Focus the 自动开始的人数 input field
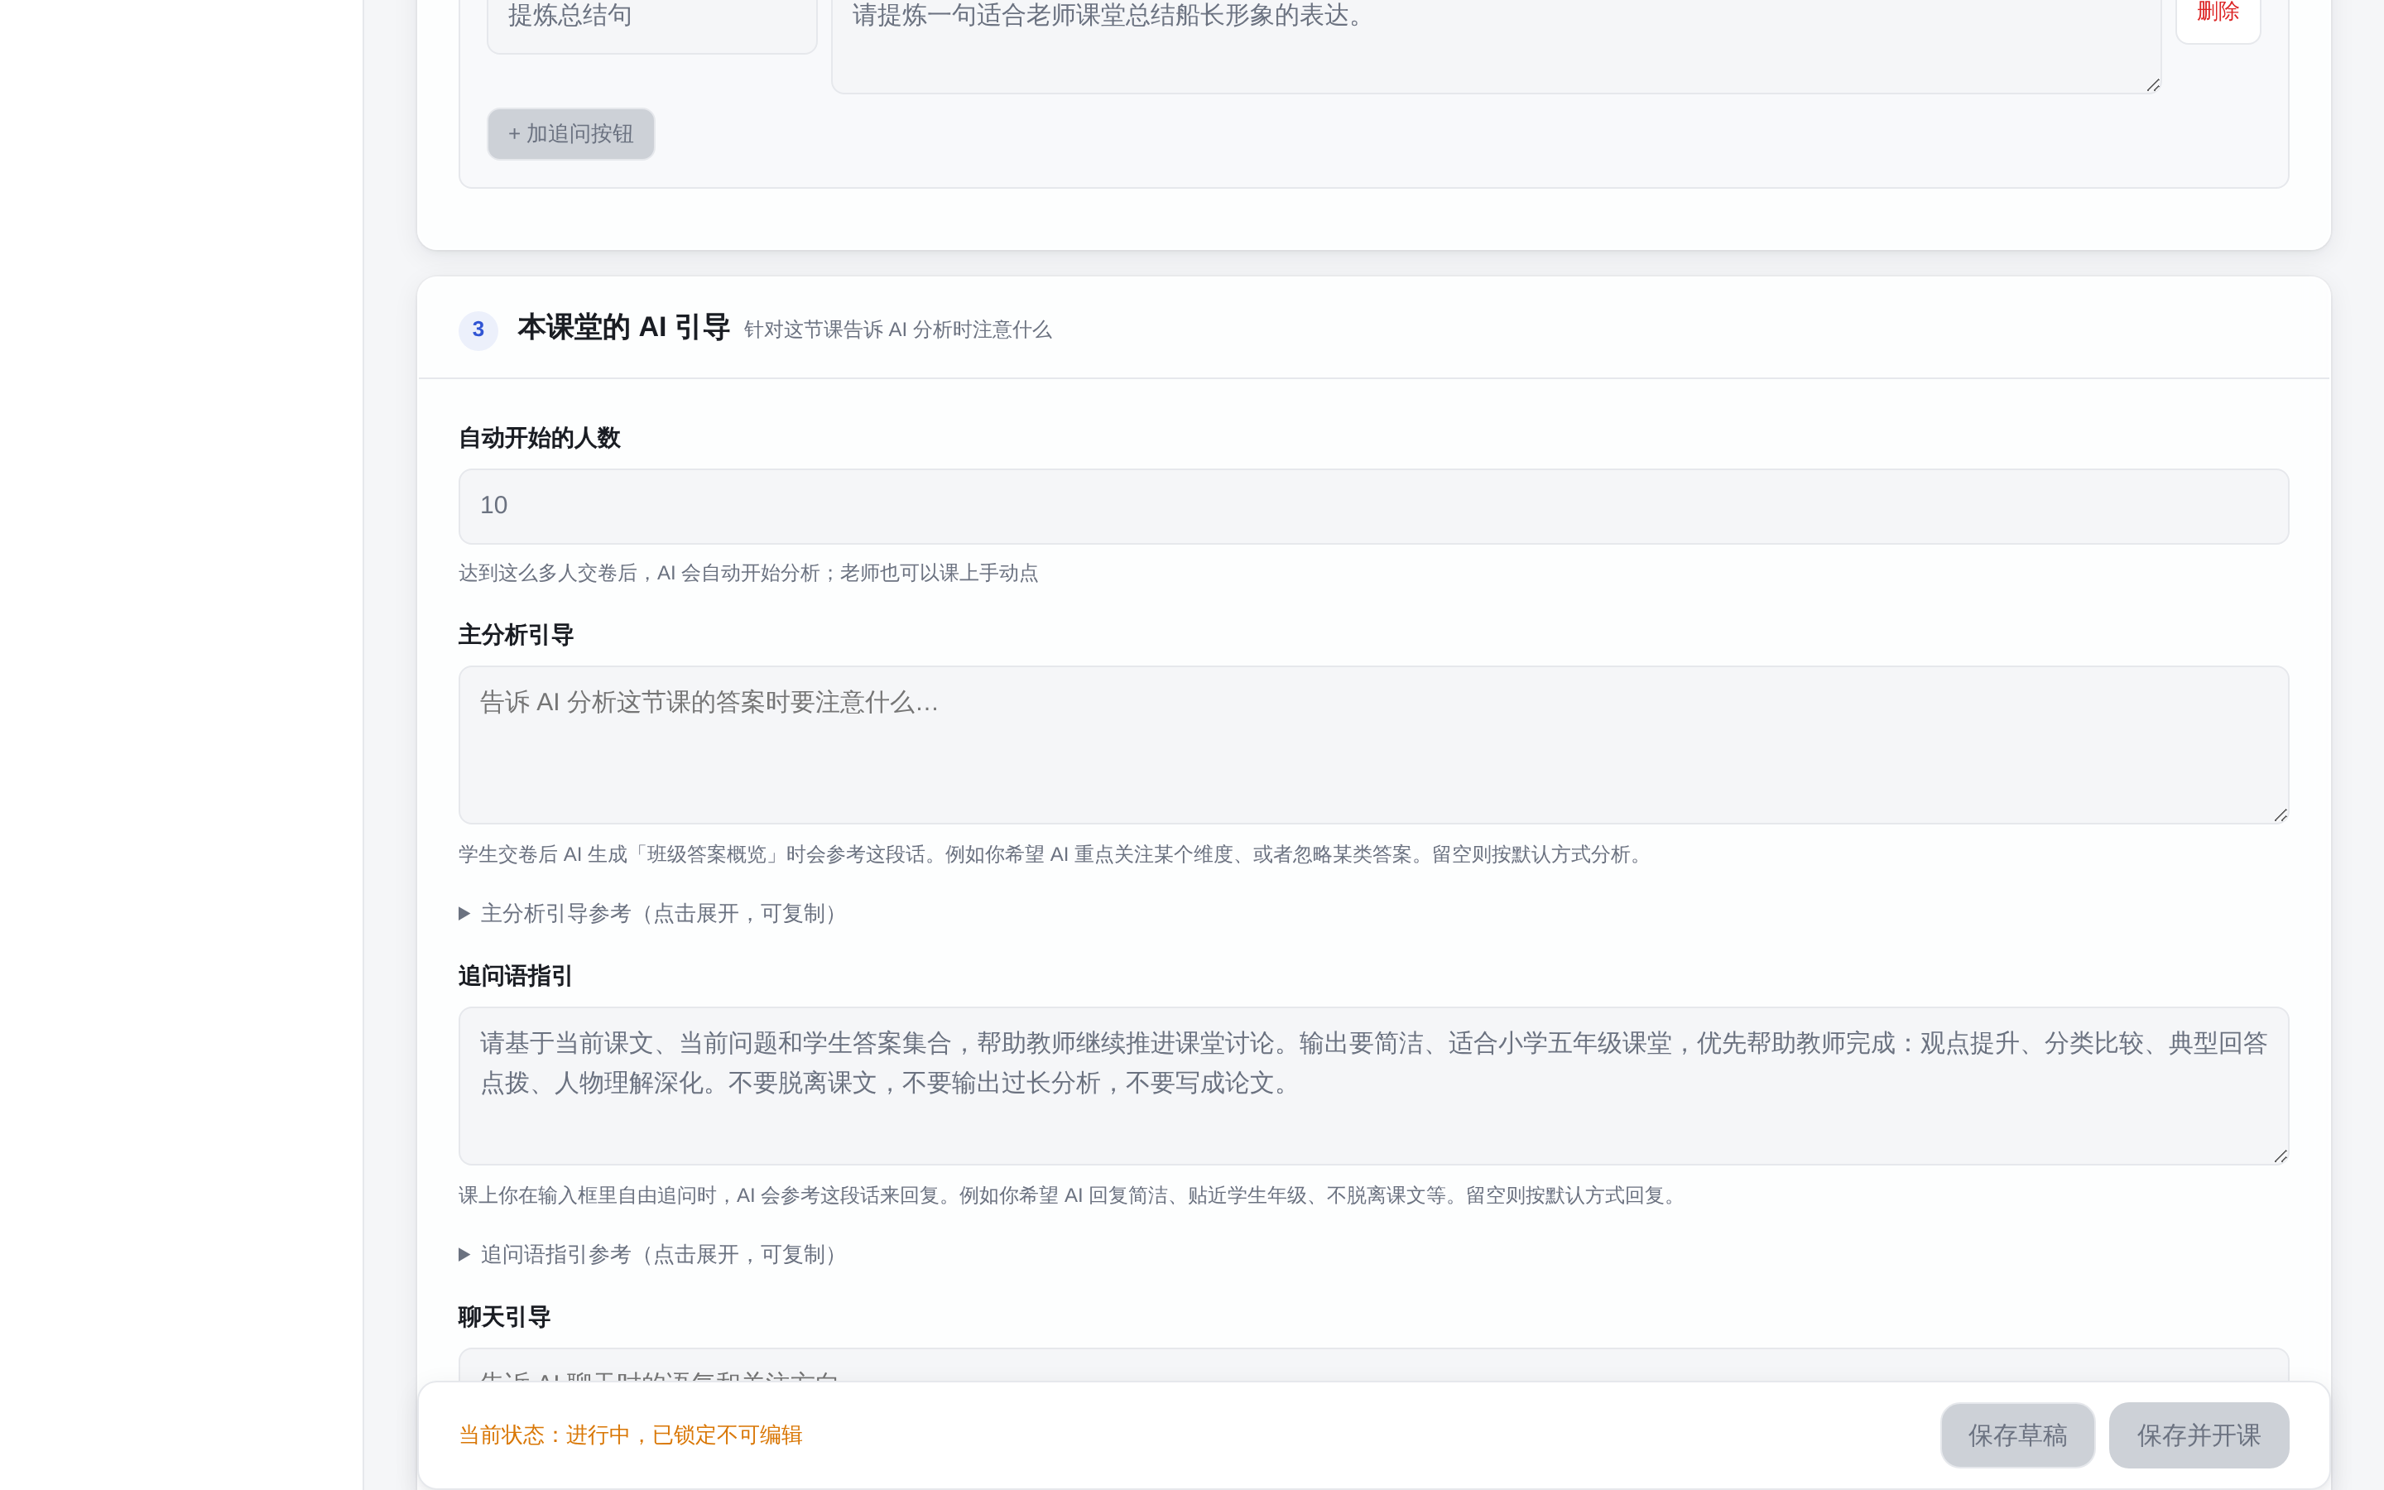 (x=1373, y=507)
